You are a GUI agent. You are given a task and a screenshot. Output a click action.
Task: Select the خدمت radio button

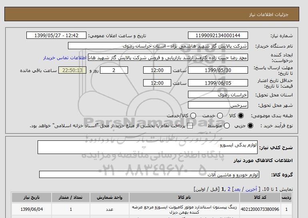point(220,116)
